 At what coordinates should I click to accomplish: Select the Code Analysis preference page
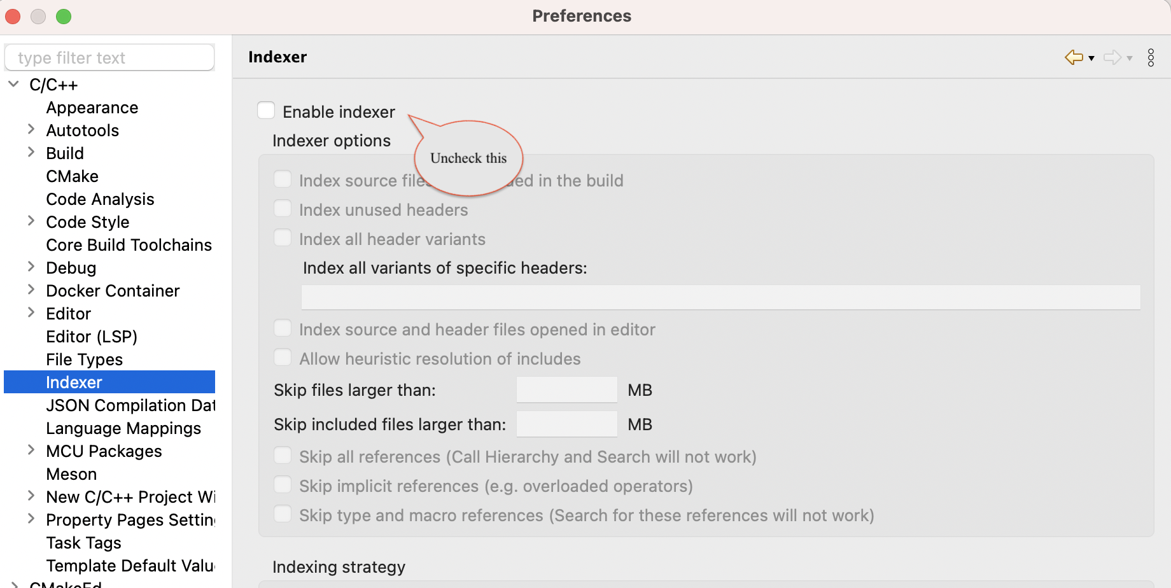(x=100, y=199)
